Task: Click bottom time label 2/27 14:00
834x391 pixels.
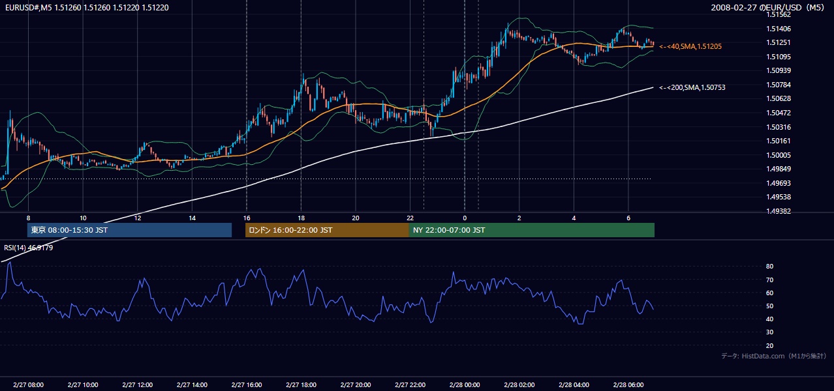Action: click(192, 385)
